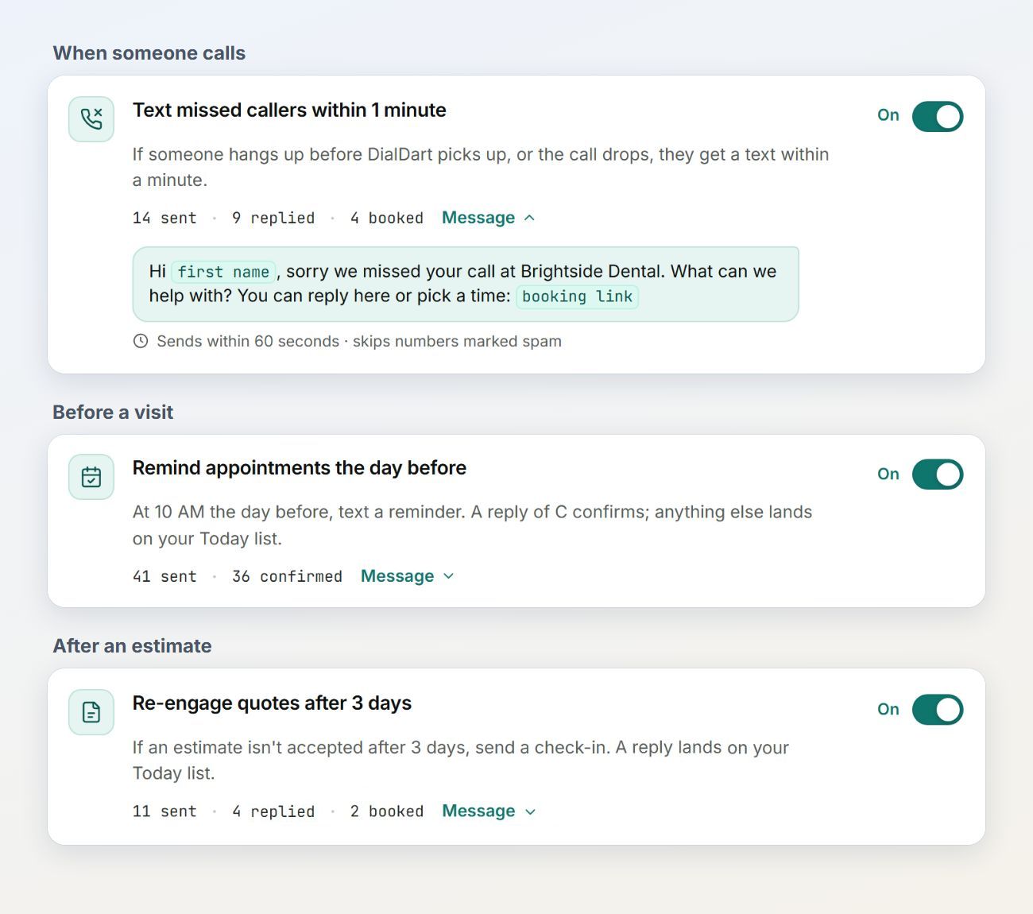
Task: Click the On label beside Text missed callers
Action: pyautogui.click(x=888, y=115)
